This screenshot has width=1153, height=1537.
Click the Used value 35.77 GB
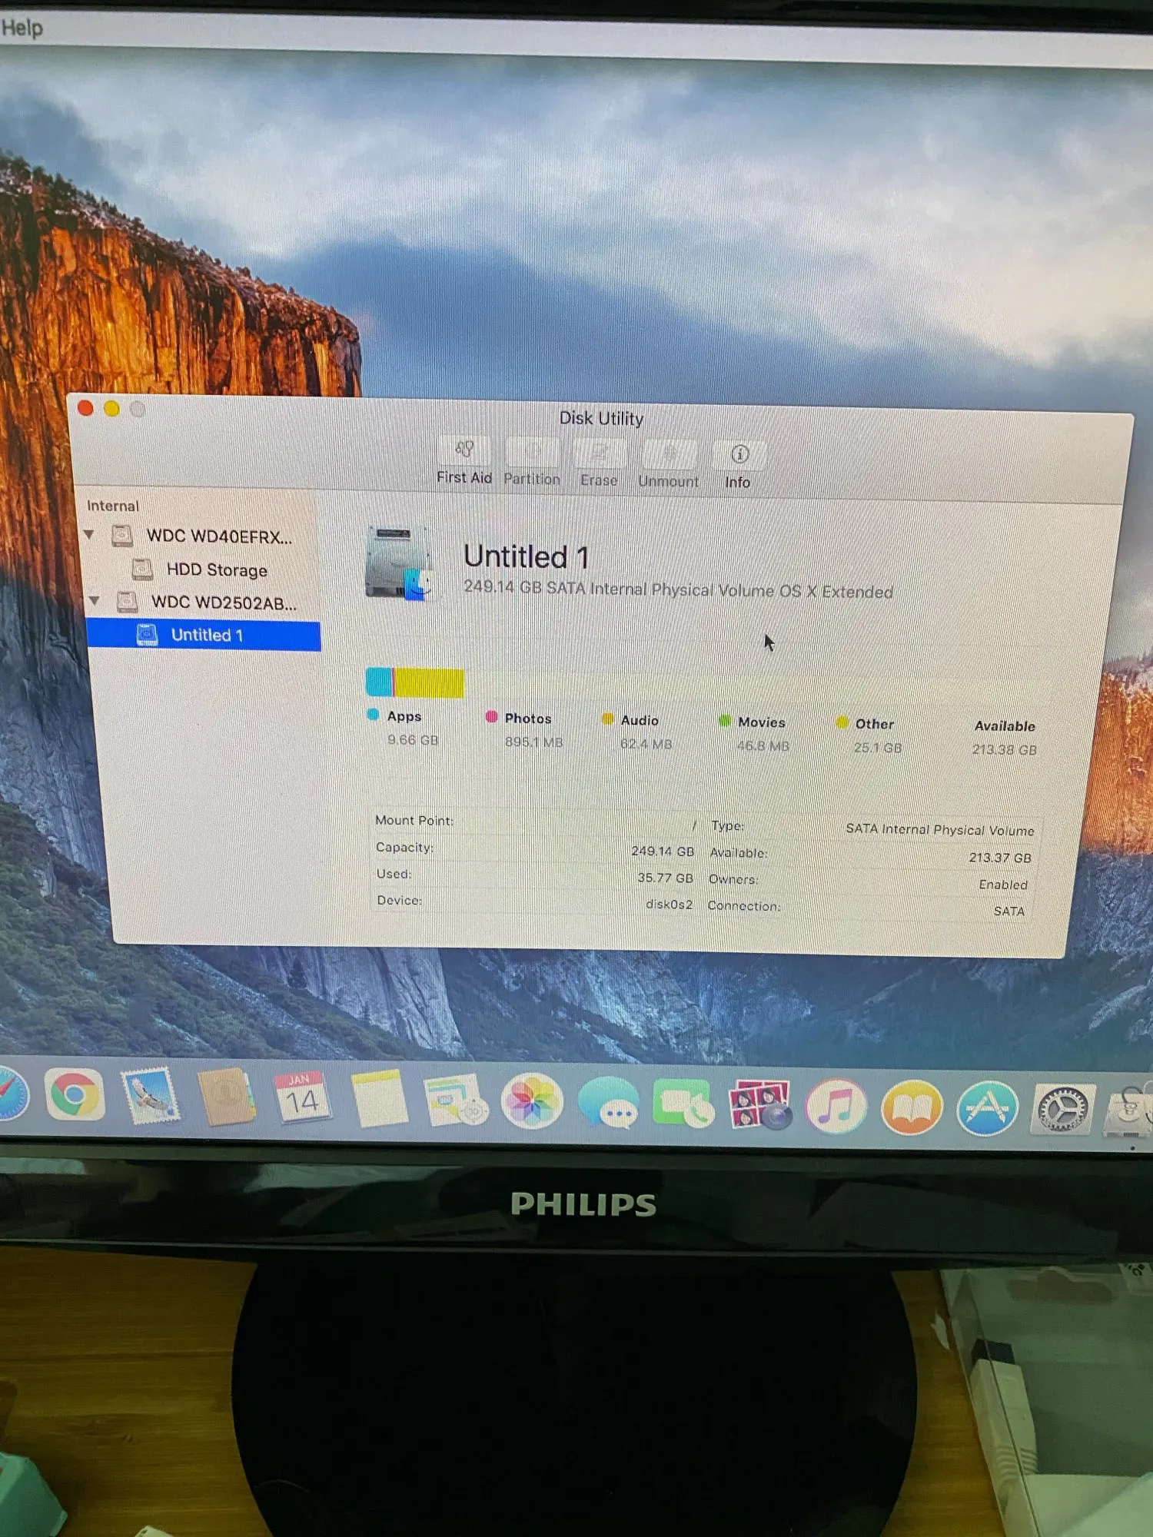(665, 878)
